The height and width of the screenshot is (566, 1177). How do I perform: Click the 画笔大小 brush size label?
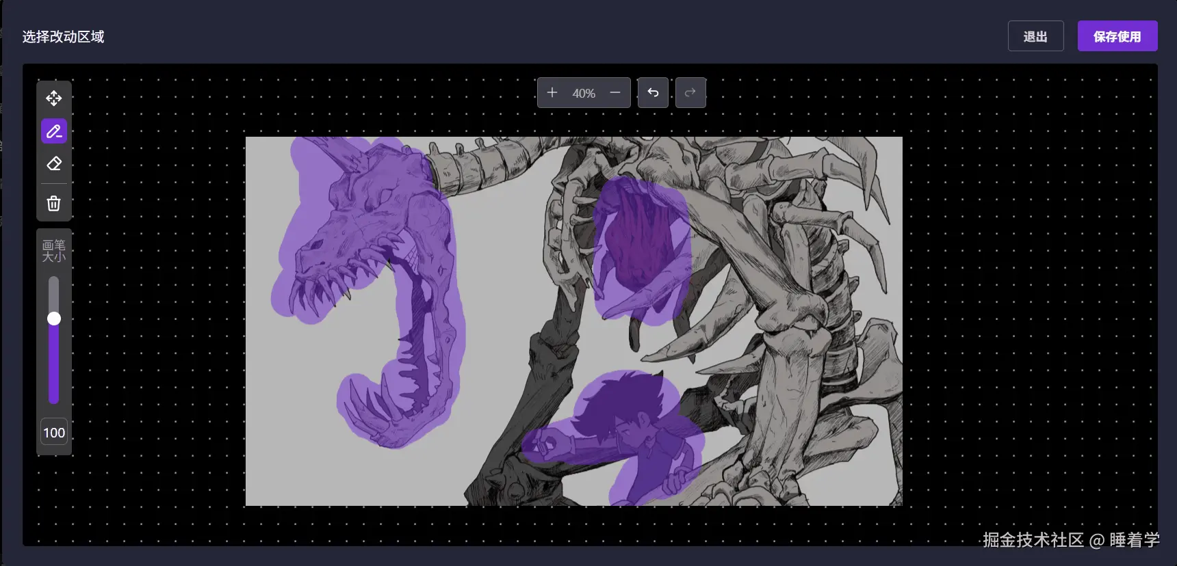pos(54,251)
